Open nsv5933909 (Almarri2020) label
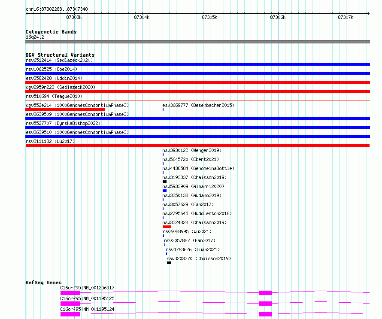This screenshot has height=319, width=382. [x=193, y=186]
